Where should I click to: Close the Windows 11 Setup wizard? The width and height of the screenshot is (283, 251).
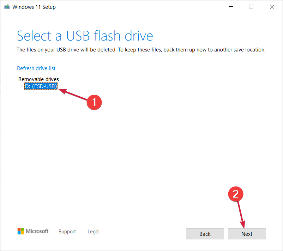[x=272, y=6]
